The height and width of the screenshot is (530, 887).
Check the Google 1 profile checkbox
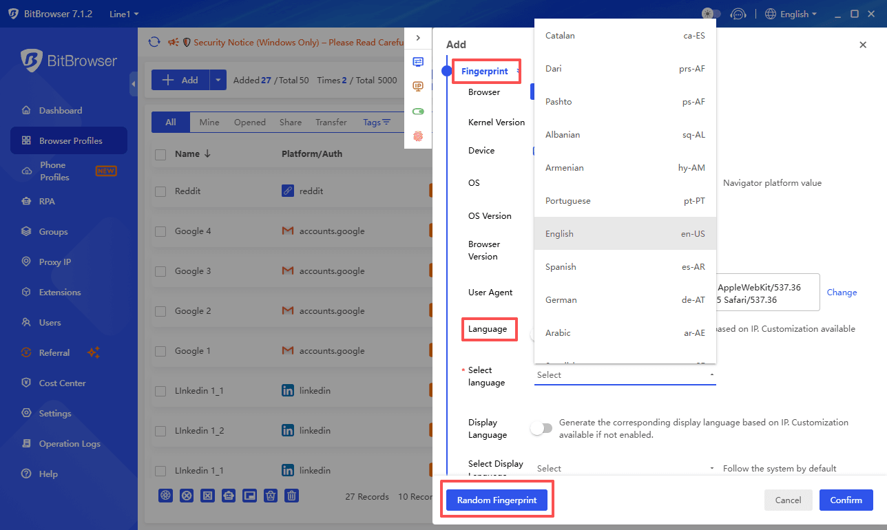click(x=160, y=351)
